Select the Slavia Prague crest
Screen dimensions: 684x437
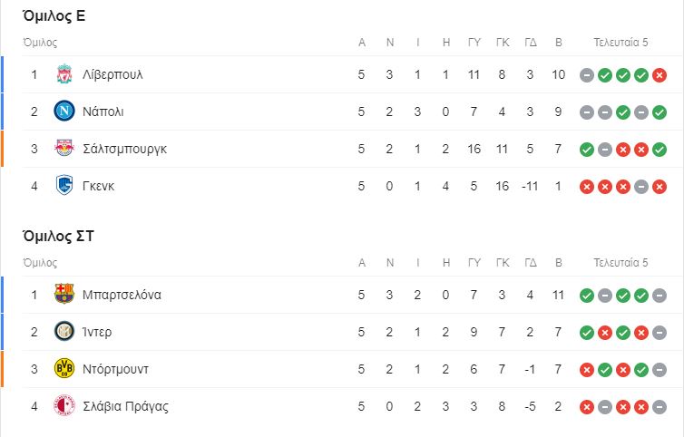pos(64,405)
